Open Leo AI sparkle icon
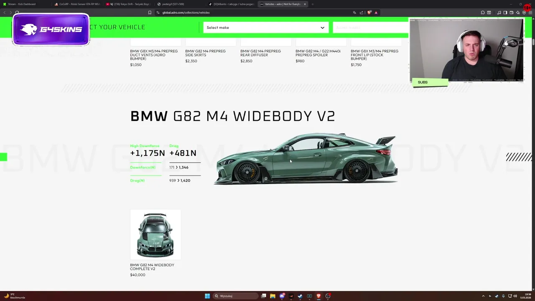 click(x=518, y=13)
